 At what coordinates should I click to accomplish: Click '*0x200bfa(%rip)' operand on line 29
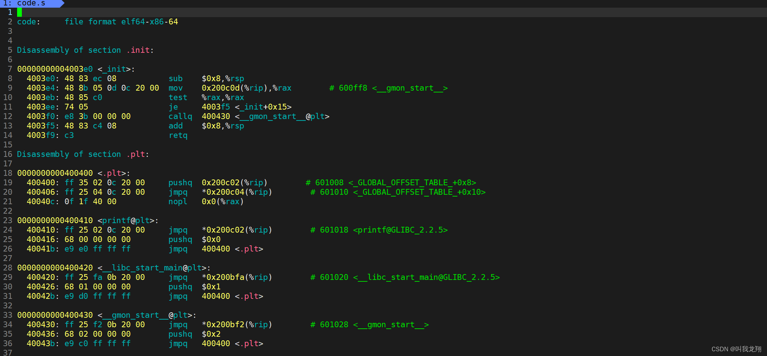(237, 277)
